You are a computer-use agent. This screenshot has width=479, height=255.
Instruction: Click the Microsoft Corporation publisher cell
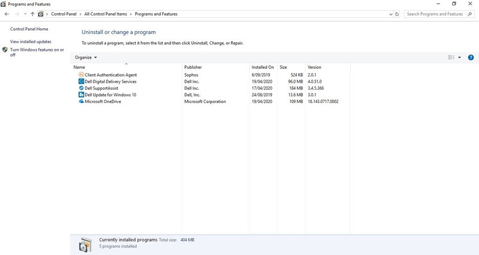pos(205,101)
